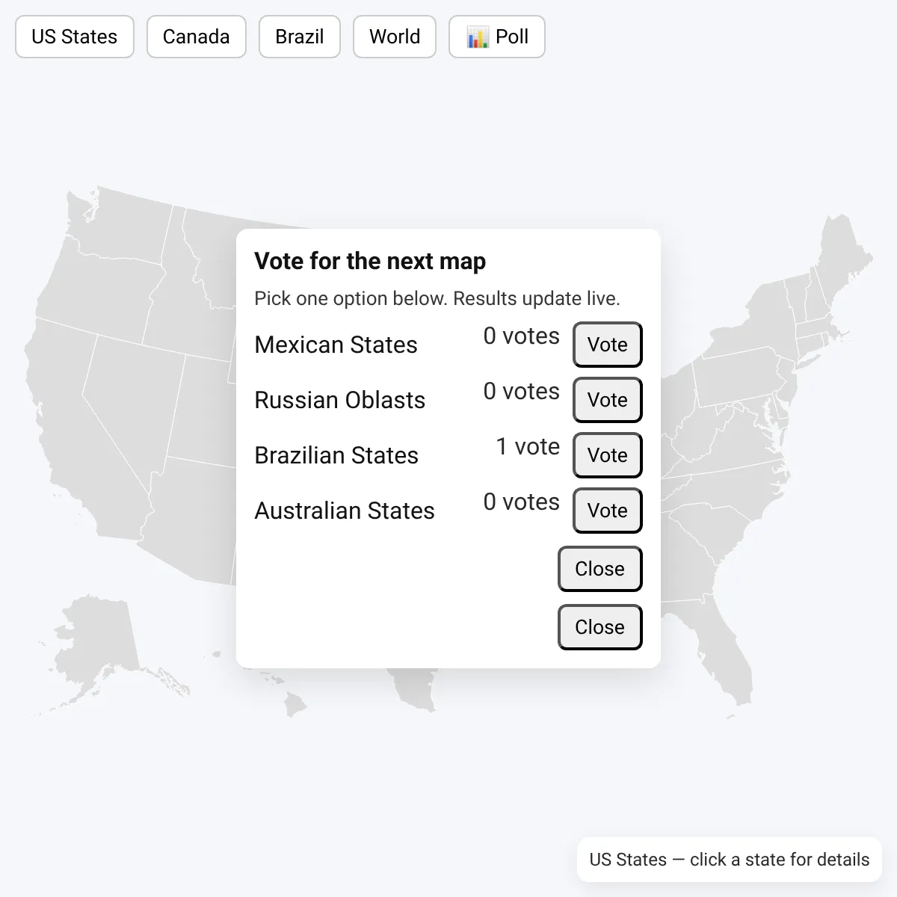Cast a vote for Brazilian States
The height and width of the screenshot is (897, 897).
[608, 455]
